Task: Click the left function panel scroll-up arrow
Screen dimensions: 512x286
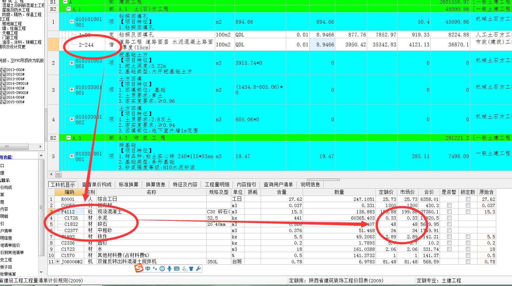Action: click(41, 155)
